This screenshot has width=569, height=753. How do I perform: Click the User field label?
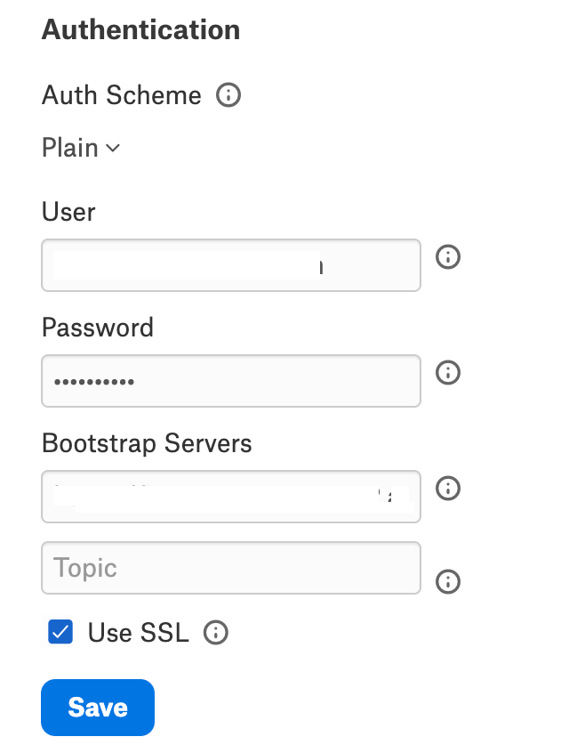coord(68,211)
